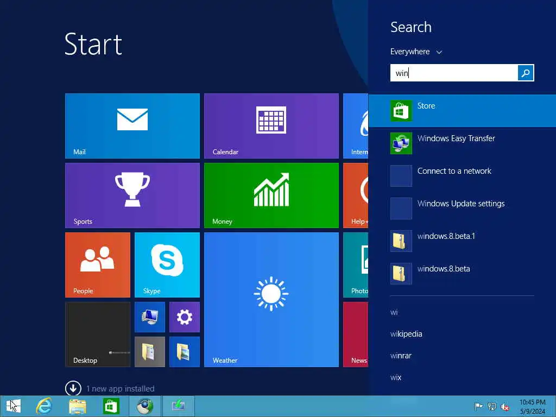This screenshot has width=556, height=417.
Task: Open the Weather tile
Action: point(271,300)
